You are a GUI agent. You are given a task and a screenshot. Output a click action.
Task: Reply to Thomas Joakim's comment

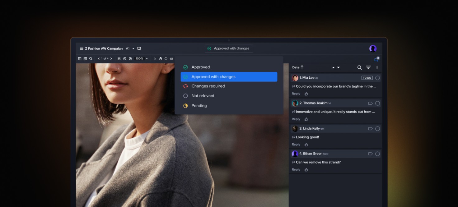click(x=296, y=119)
